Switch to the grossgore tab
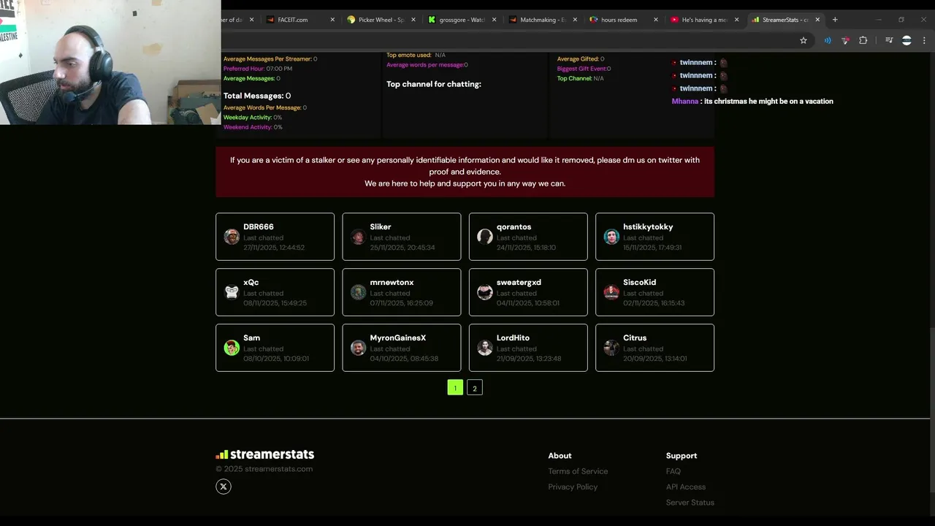935x526 pixels. point(460,20)
